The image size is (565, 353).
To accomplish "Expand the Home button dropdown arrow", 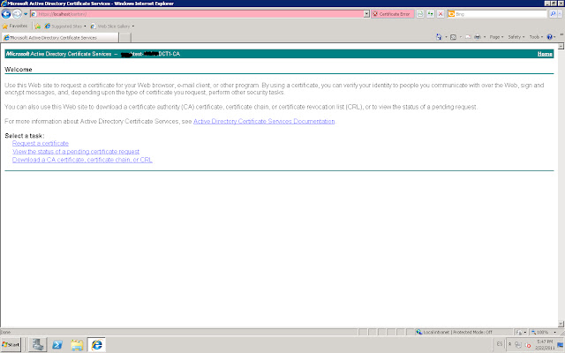I will pyautogui.click(x=446, y=37).
